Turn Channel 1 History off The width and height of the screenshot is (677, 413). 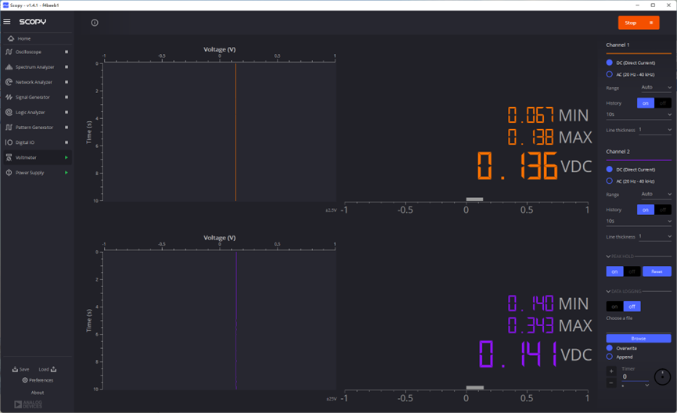pyautogui.click(x=663, y=103)
